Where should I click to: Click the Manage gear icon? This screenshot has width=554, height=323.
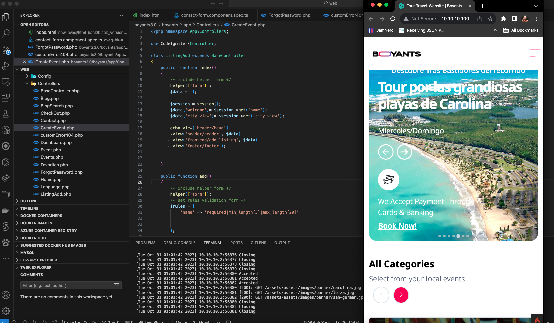click(x=6, y=311)
